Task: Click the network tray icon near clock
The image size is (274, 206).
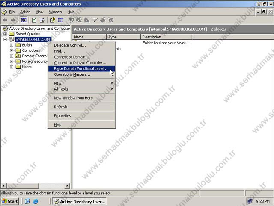Action: click(250, 201)
